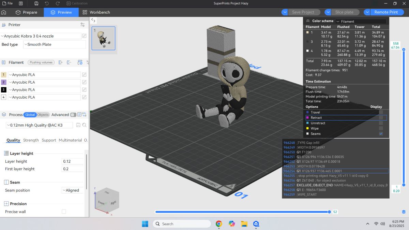Save the current process preset
The height and width of the screenshot is (230, 409).
[x=78, y=125]
